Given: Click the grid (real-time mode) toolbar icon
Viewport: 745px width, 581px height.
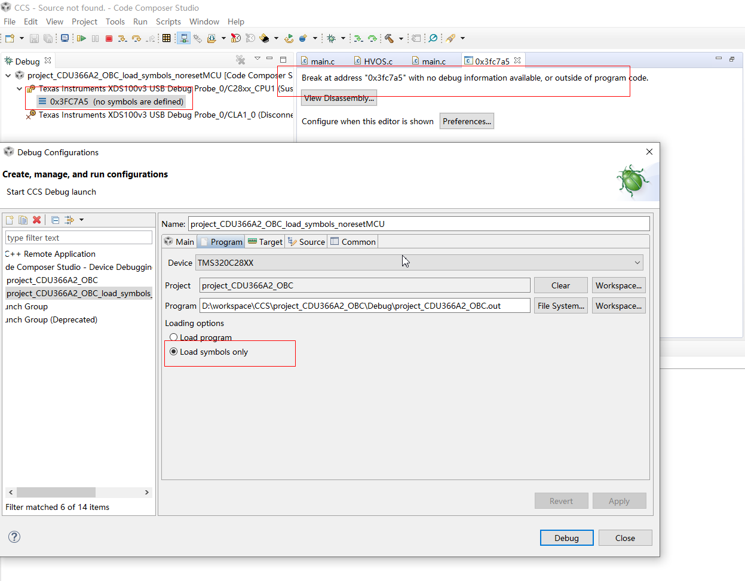Looking at the screenshot, I should [166, 38].
